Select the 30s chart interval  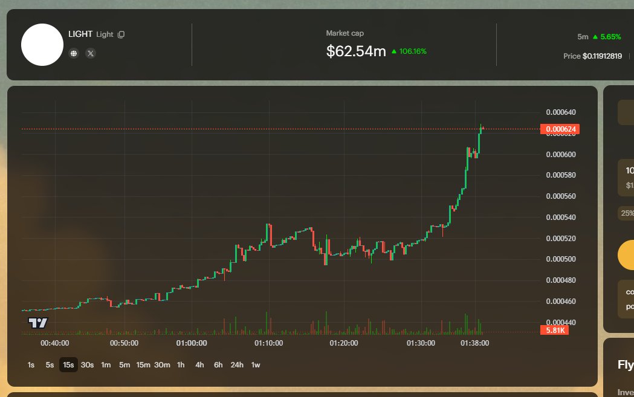[87, 364]
